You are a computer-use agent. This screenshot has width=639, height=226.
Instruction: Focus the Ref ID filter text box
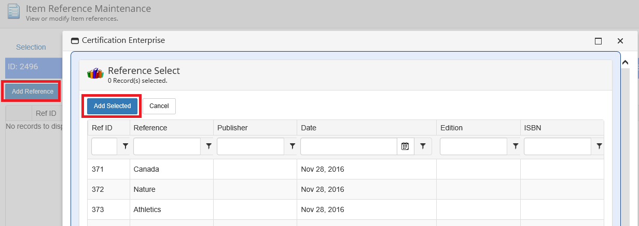[104, 147]
